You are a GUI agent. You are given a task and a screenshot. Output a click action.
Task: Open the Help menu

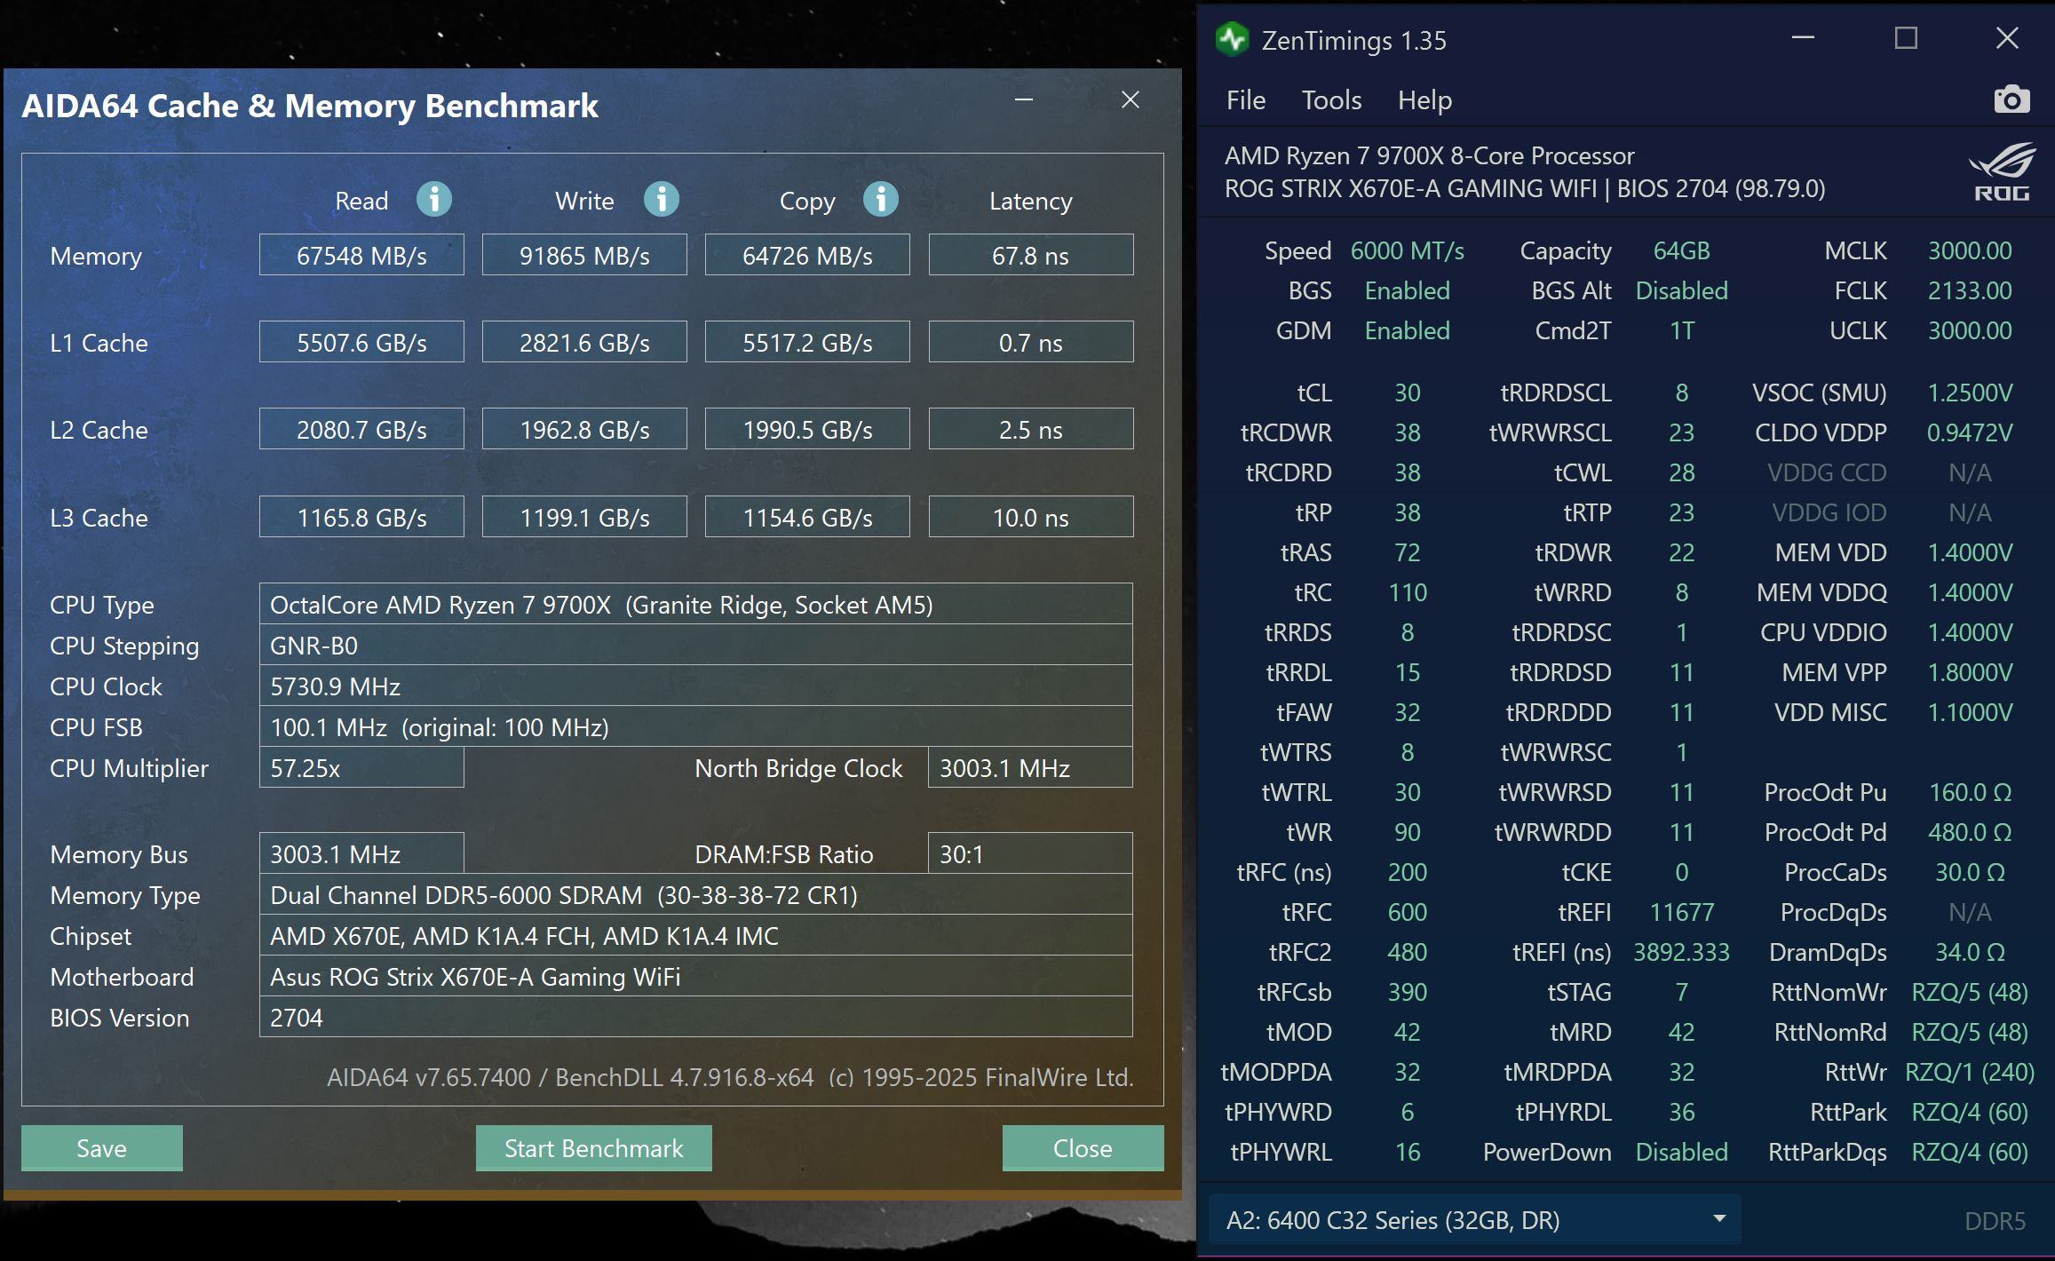(x=1424, y=100)
